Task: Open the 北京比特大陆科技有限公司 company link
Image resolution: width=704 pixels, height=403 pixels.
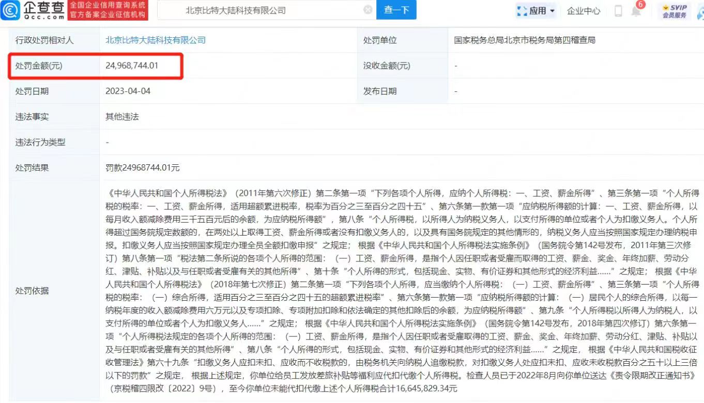Action: [156, 40]
